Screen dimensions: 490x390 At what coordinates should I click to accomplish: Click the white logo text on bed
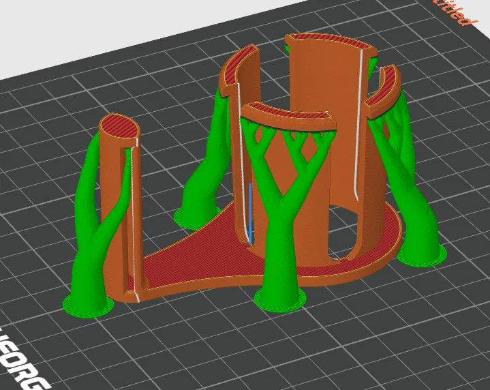tap(19, 360)
